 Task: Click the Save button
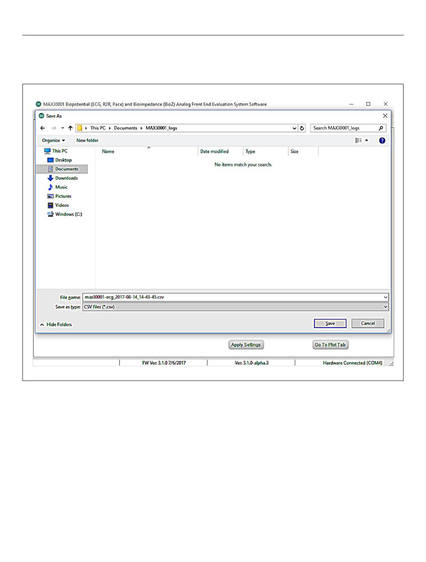coord(330,324)
